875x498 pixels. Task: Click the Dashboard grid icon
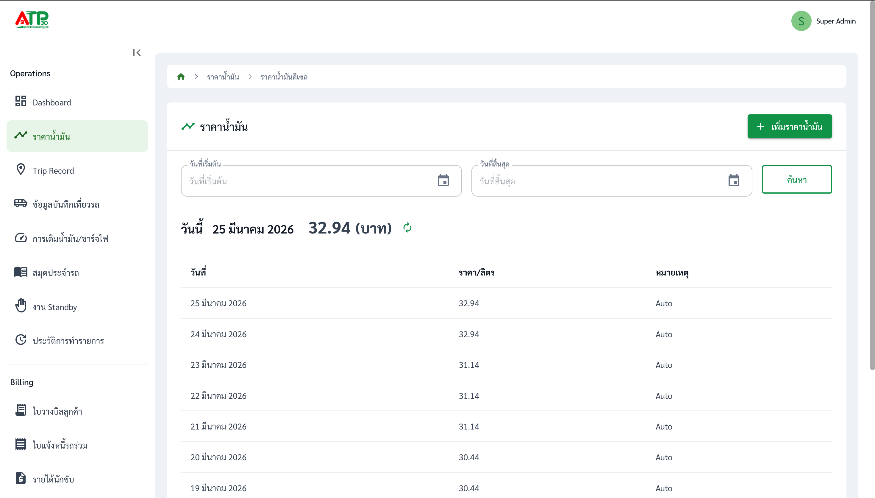coord(21,101)
